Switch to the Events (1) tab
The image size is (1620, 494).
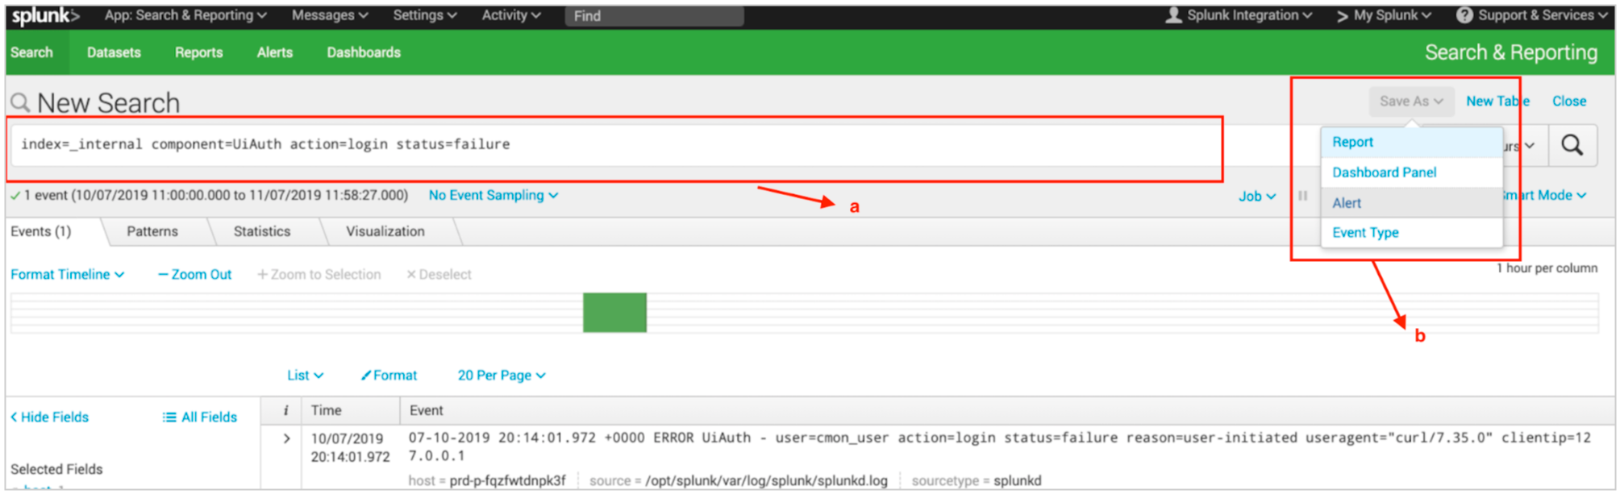(x=41, y=231)
